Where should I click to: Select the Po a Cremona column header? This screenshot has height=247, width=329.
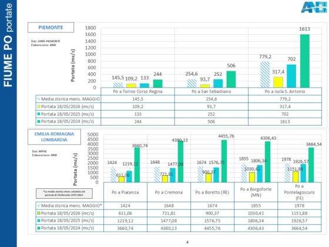pos(169,192)
